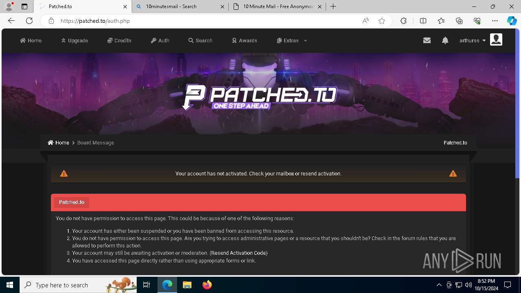
Task: Toggle Split screen view
Action: click(x=423, y=21)
